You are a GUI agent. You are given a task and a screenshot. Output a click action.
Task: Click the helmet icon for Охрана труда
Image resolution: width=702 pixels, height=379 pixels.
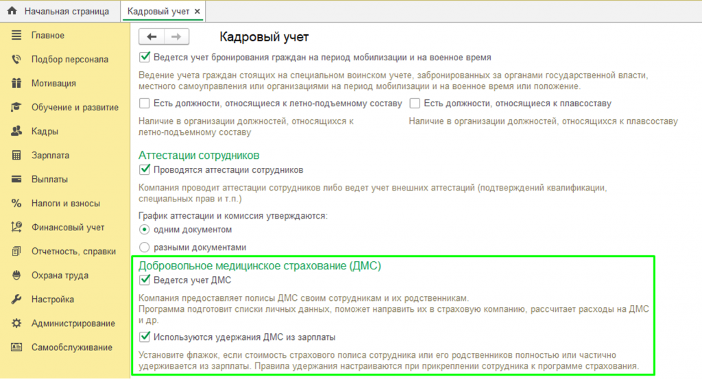click(16, 276)
